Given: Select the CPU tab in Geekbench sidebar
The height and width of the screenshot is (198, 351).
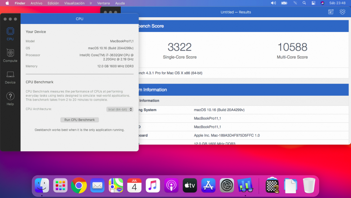Looking at the screenshot, I should click(x=10, y=34).
